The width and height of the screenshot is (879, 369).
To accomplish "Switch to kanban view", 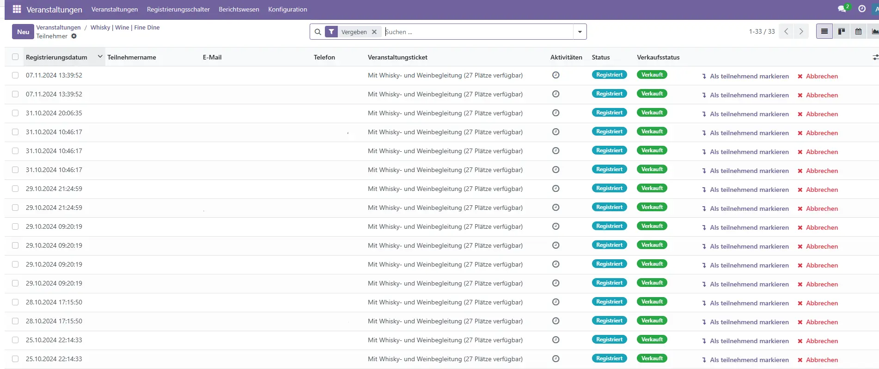I will (x=842, y=31).
